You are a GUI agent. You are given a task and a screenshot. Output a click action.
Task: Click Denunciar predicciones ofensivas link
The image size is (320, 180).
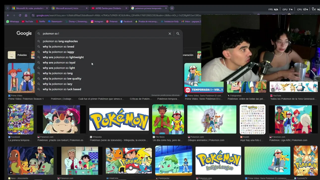coord(165,95)
